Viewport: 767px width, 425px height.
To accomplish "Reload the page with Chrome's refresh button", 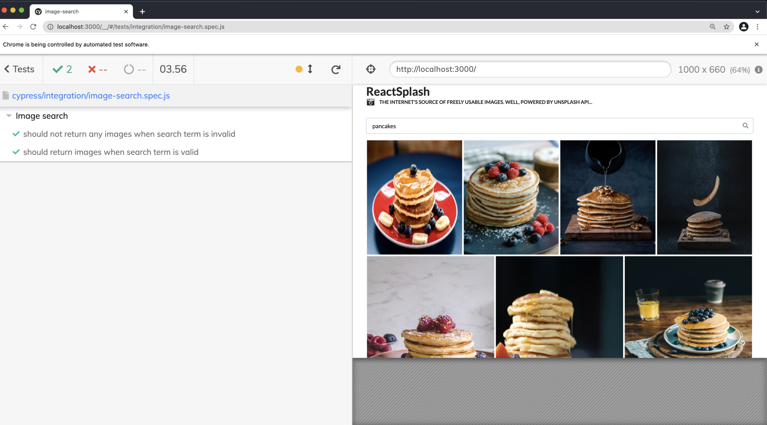I will [x=33, y=27].
